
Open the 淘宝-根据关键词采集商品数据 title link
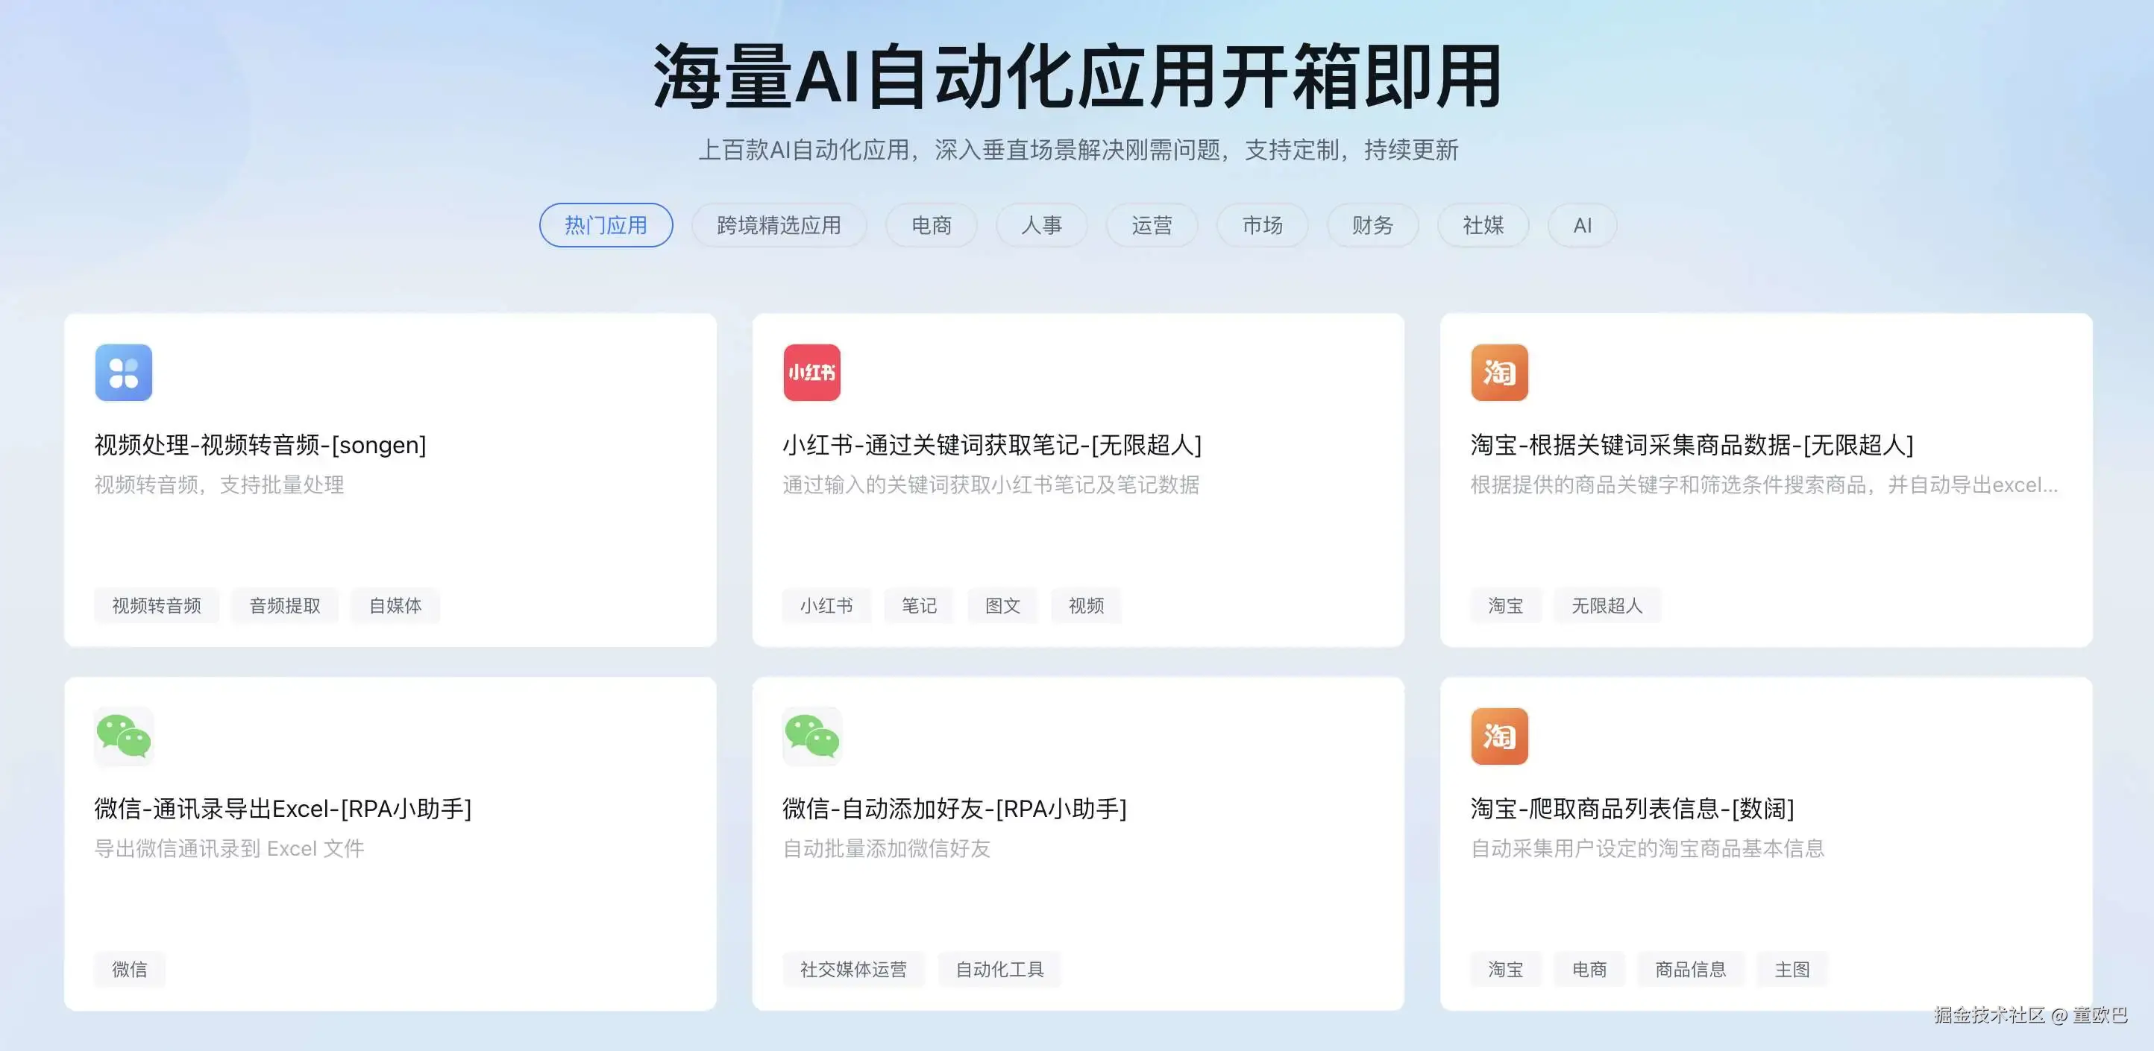click(x=1692, y=445)
